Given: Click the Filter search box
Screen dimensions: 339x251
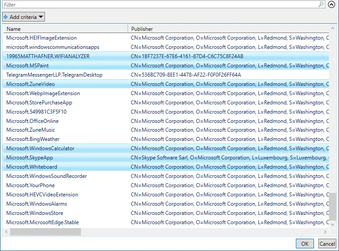Looking at the screenshot, I should point(163,4).
